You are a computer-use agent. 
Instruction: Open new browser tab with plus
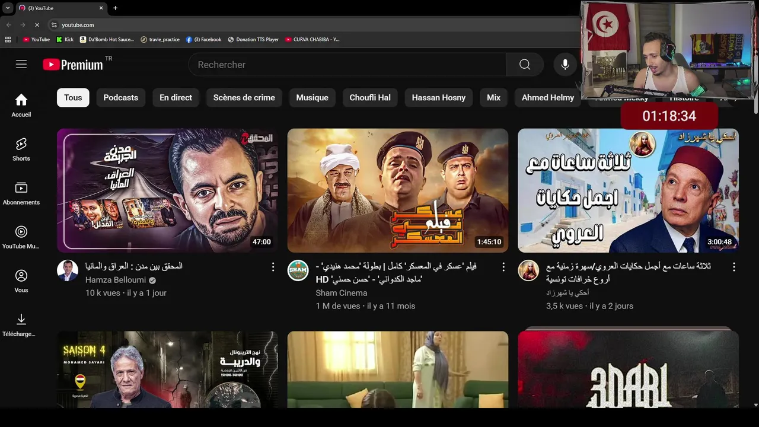pyautogui.click(x=115, y=8)
